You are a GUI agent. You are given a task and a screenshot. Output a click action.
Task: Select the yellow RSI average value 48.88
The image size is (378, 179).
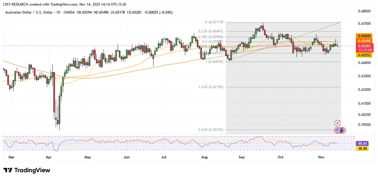pyautogui.click(x=362, y=149)
